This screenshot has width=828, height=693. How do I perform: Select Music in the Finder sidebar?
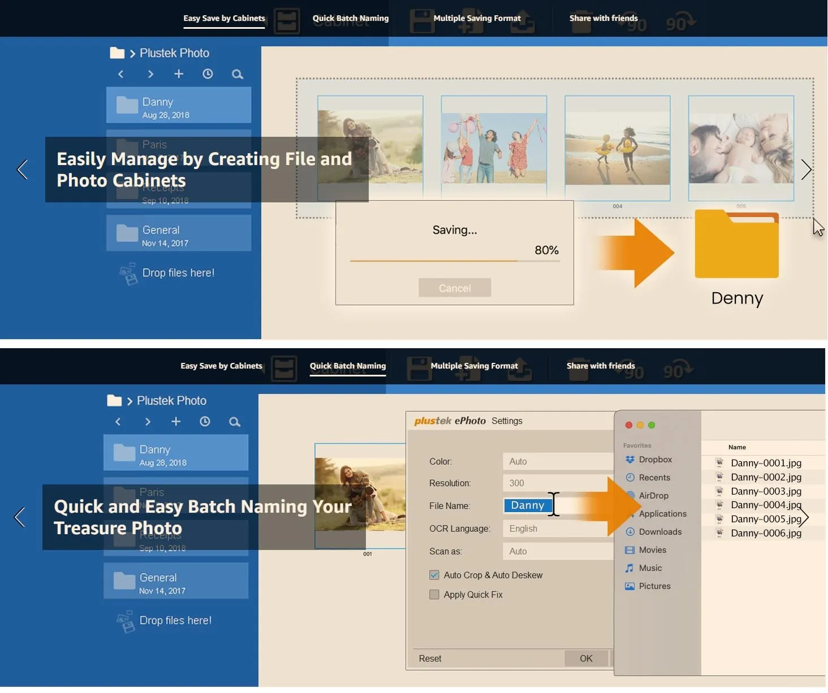tap(650, 568)
